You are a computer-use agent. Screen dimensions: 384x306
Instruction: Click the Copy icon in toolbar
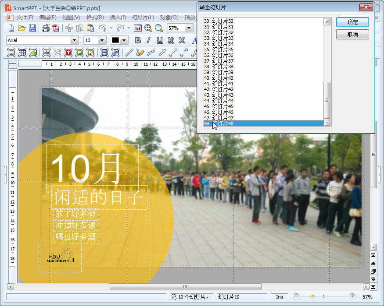coord(79,28)
